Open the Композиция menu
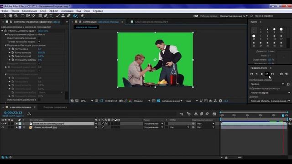The width and height of the screenshot is (292, 164). coord(30,11)
